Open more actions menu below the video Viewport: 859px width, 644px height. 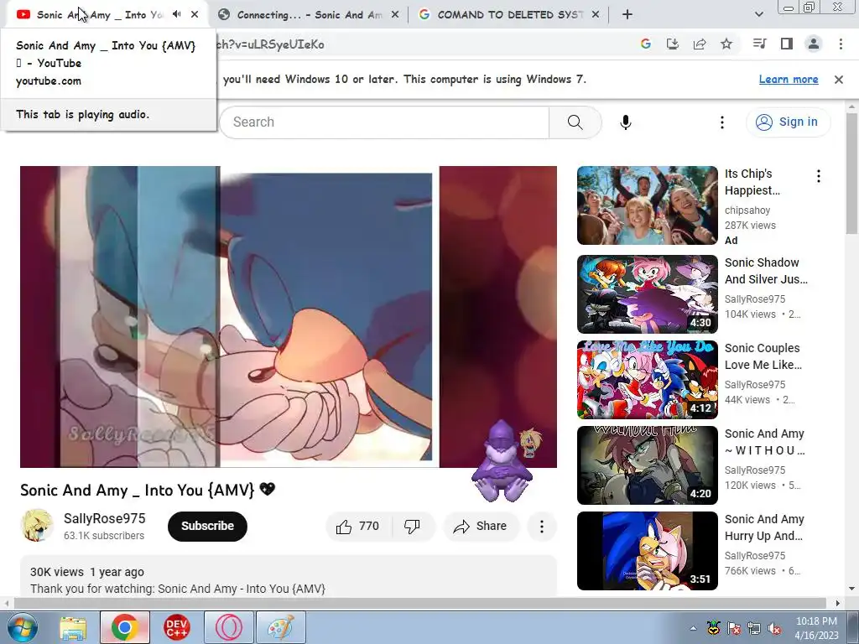point(541,527)
